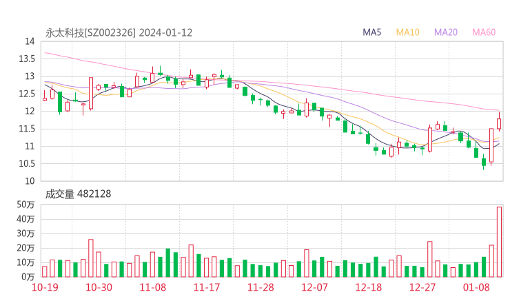This screenshot has height=303, width=510.
Task: Click the 50万 volume axis label
Action: click(25, 205)
